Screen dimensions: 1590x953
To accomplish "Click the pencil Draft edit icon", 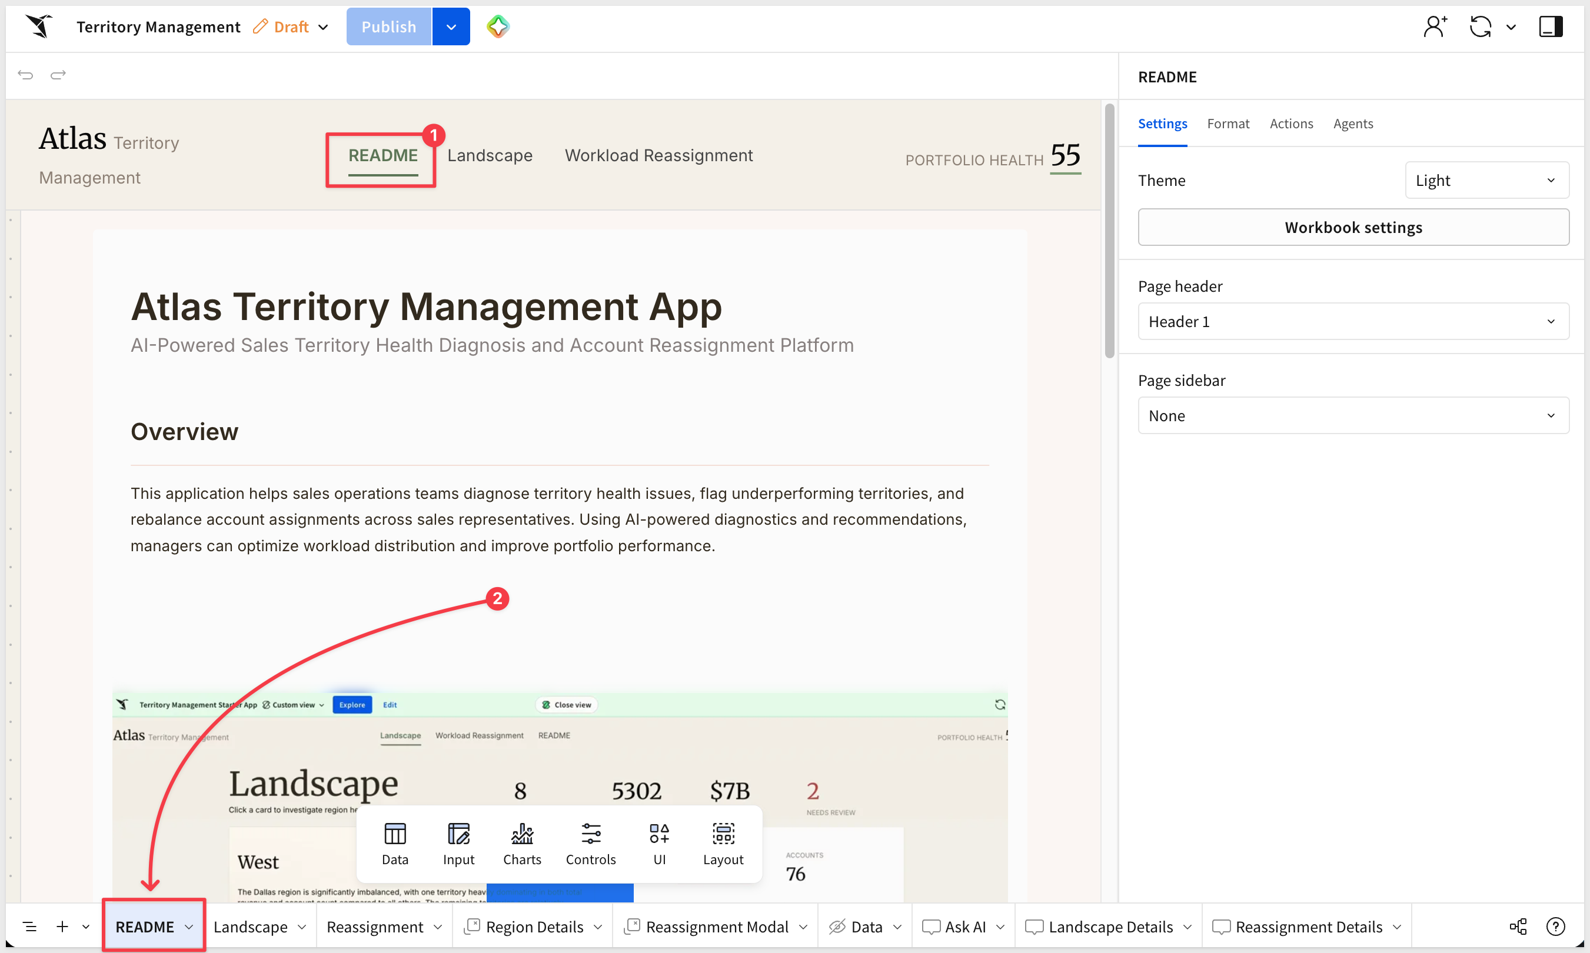I will click(x=260, y=26).
